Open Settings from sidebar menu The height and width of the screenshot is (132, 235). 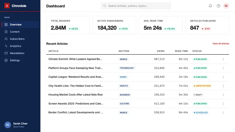tap(20, 60)
